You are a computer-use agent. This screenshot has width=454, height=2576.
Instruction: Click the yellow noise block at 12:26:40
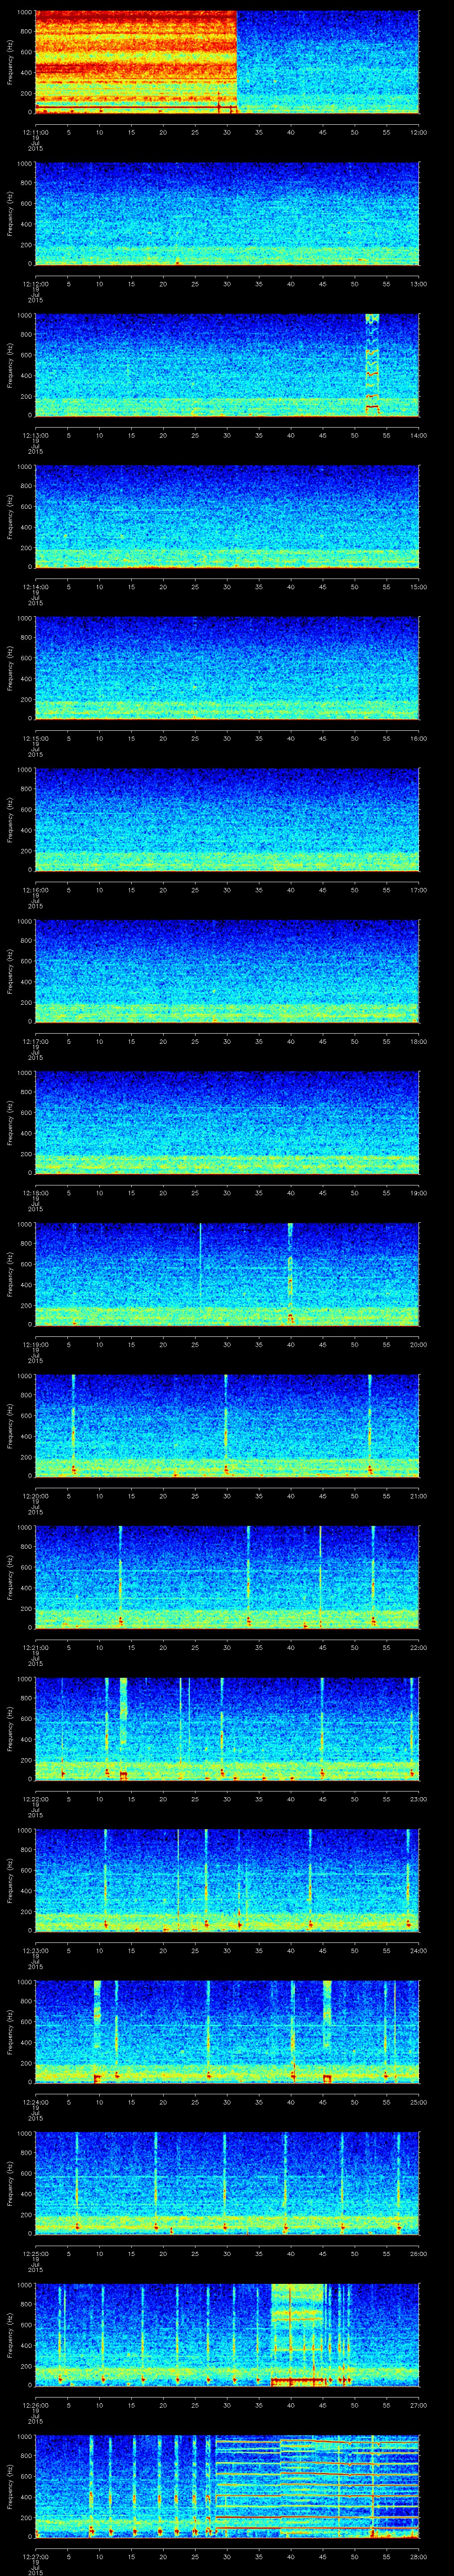[298, 2335]
